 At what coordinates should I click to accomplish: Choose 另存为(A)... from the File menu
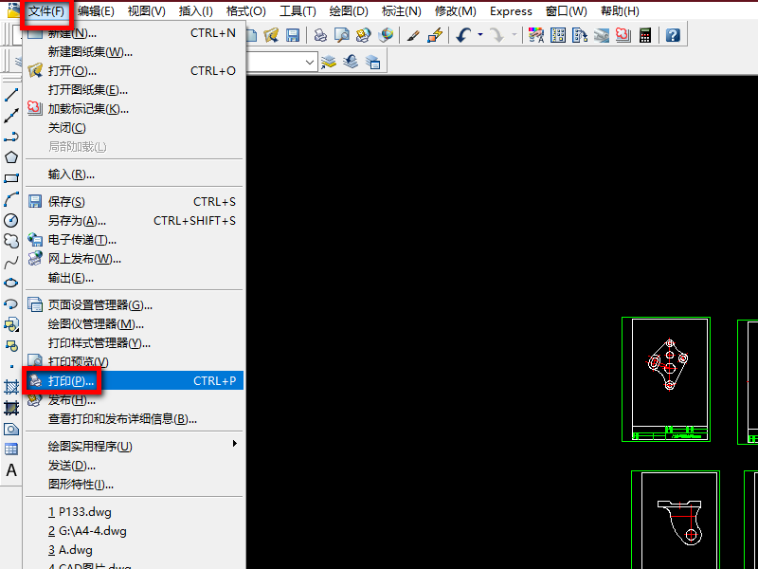pyautogui.click(x=134, y=221)
